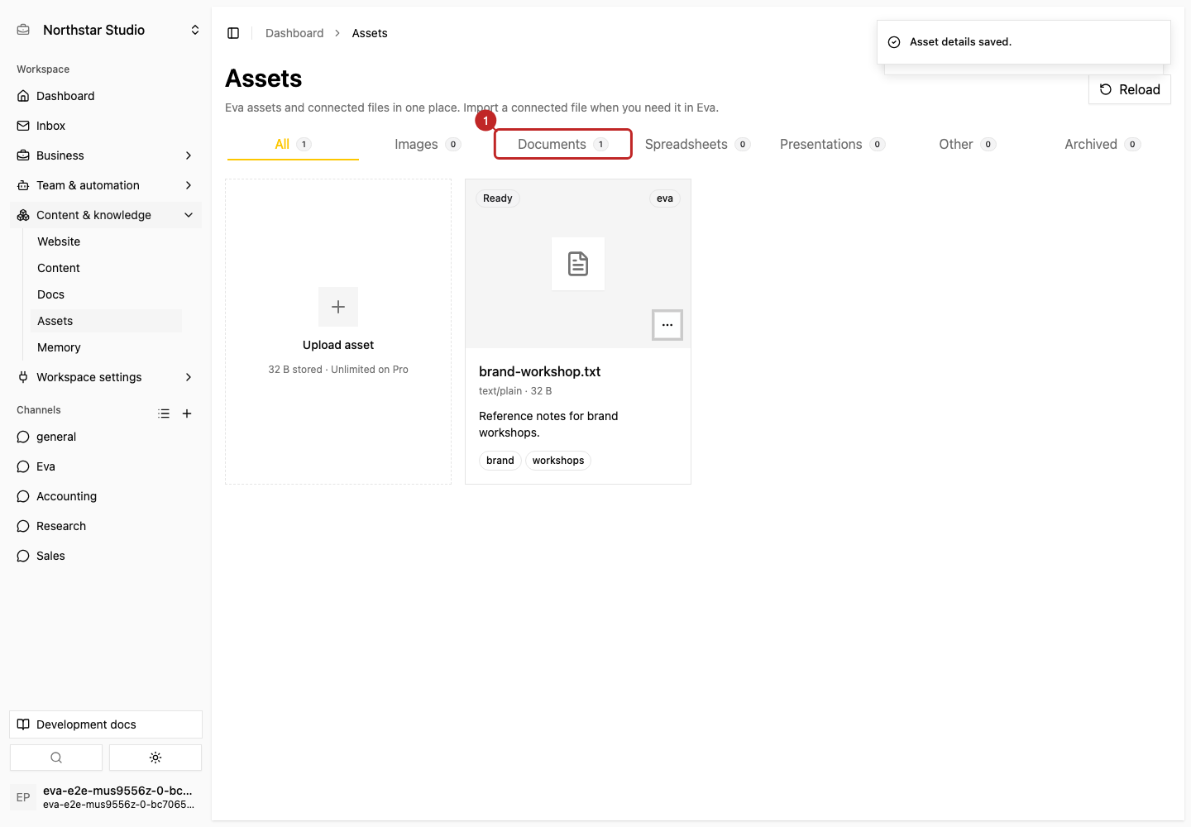
Task: Switch to the Other tab
Action: click(967, 144)
